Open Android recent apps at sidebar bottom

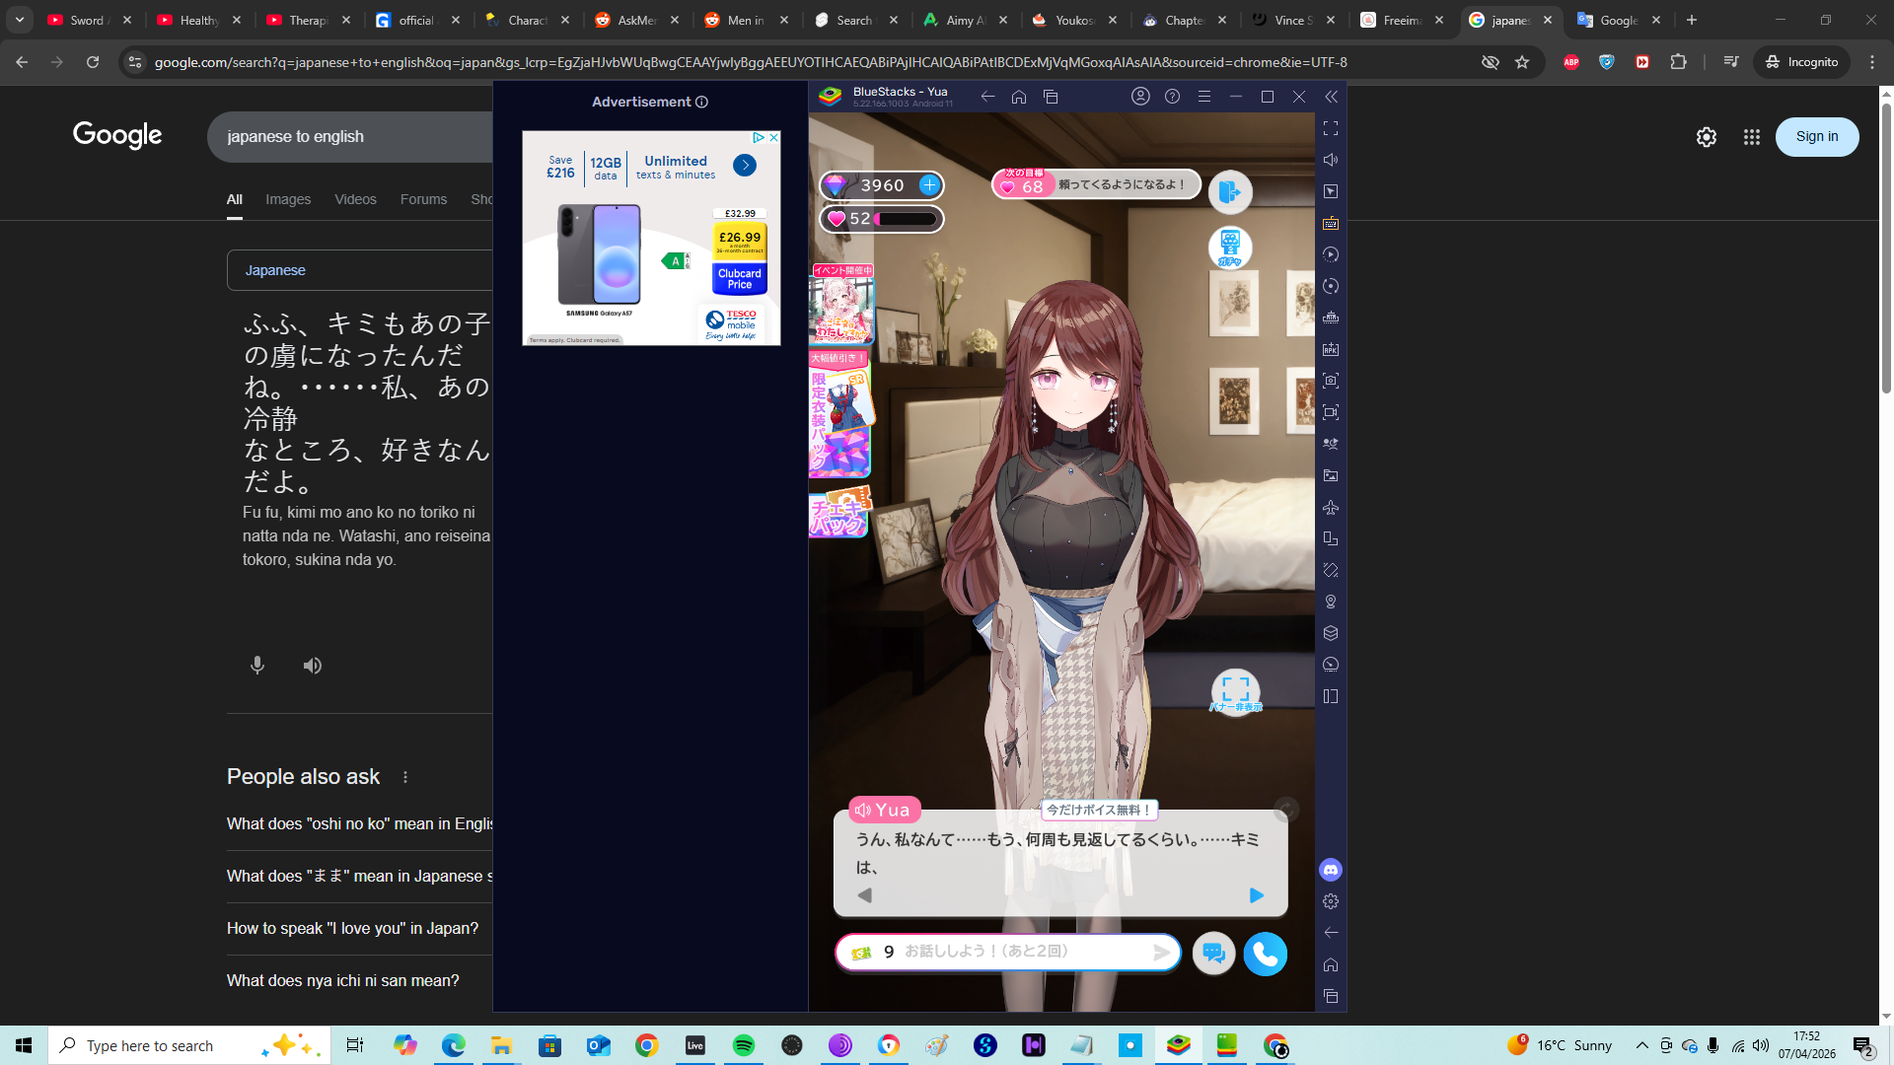pos(1331,996)
